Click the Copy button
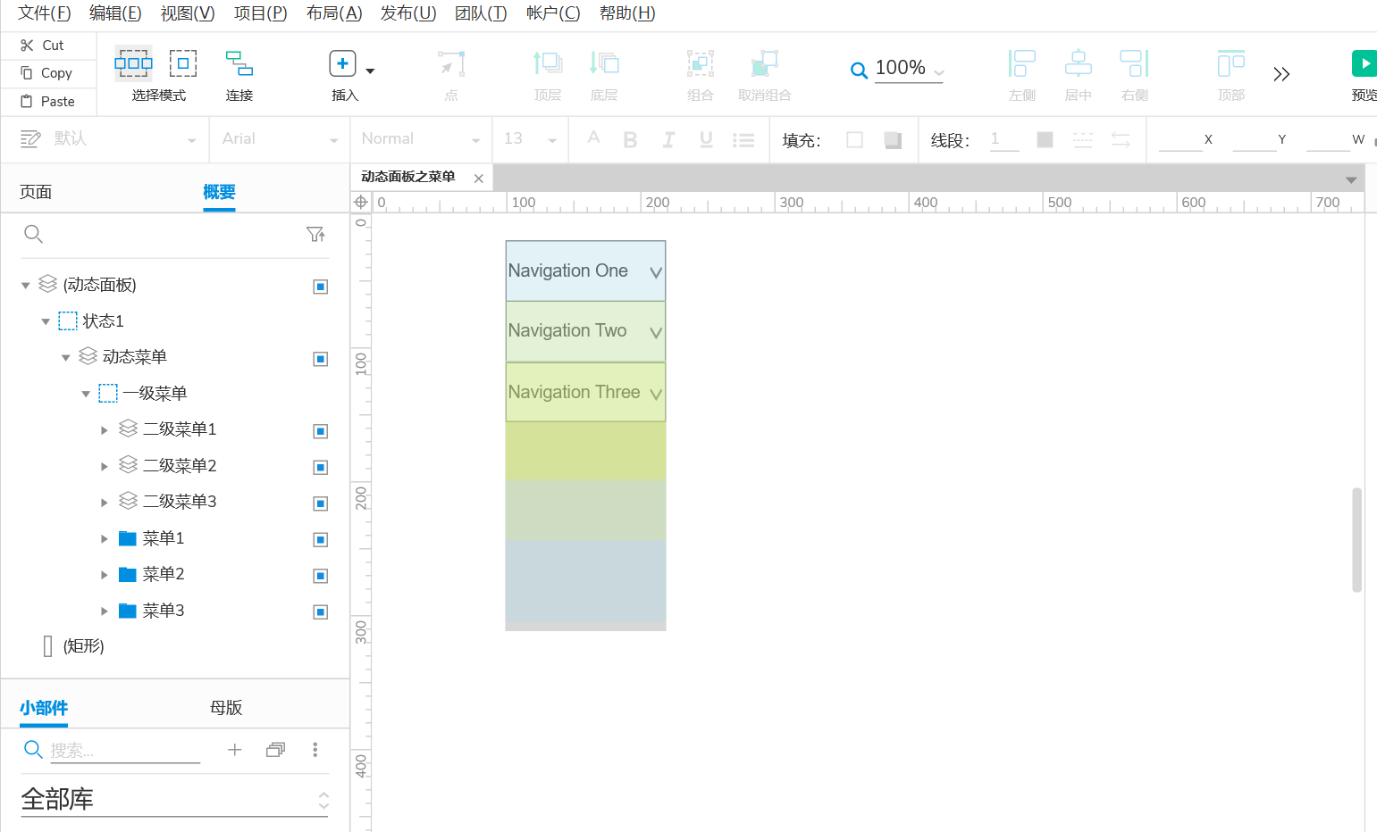The height and width of the screenshot is (832, 1377). 46,73
